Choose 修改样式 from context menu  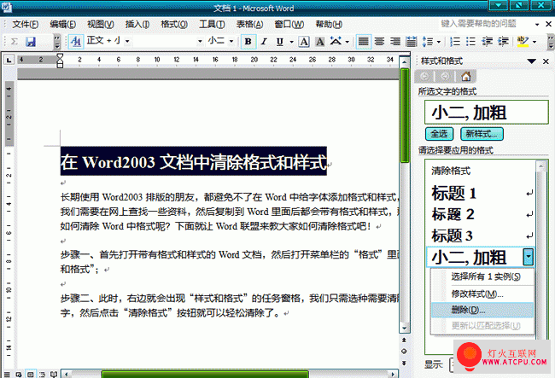click(x=477, y=294)
